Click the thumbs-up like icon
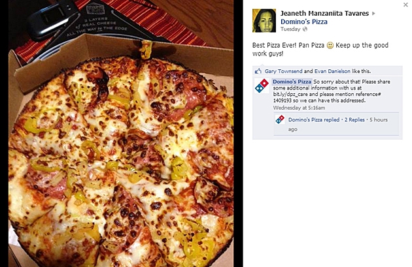This screenshot has height=267, width=412. click(258, 71)
